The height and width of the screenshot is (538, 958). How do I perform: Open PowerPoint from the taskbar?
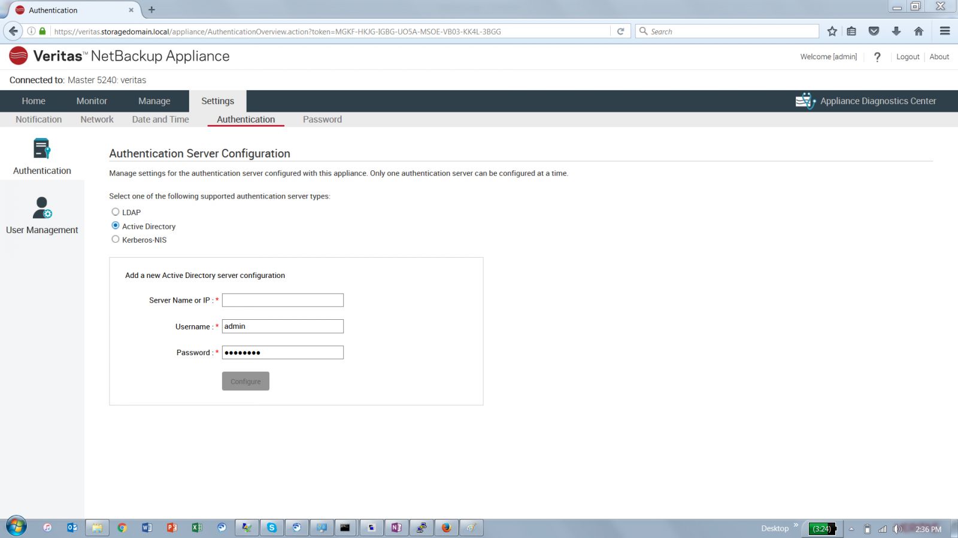172,528
